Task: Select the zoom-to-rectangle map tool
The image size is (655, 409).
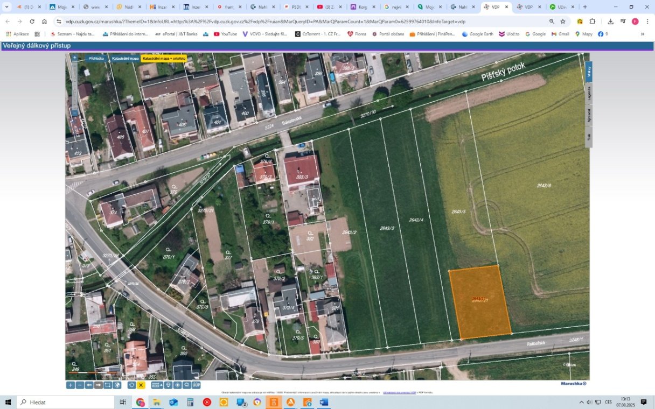Action: pos(108,385)
